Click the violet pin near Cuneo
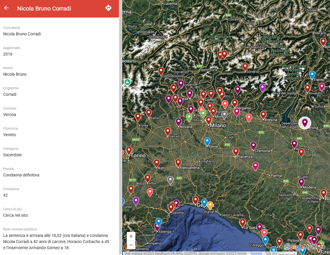This screenshot has height=255, width=330. coord(136,201)
